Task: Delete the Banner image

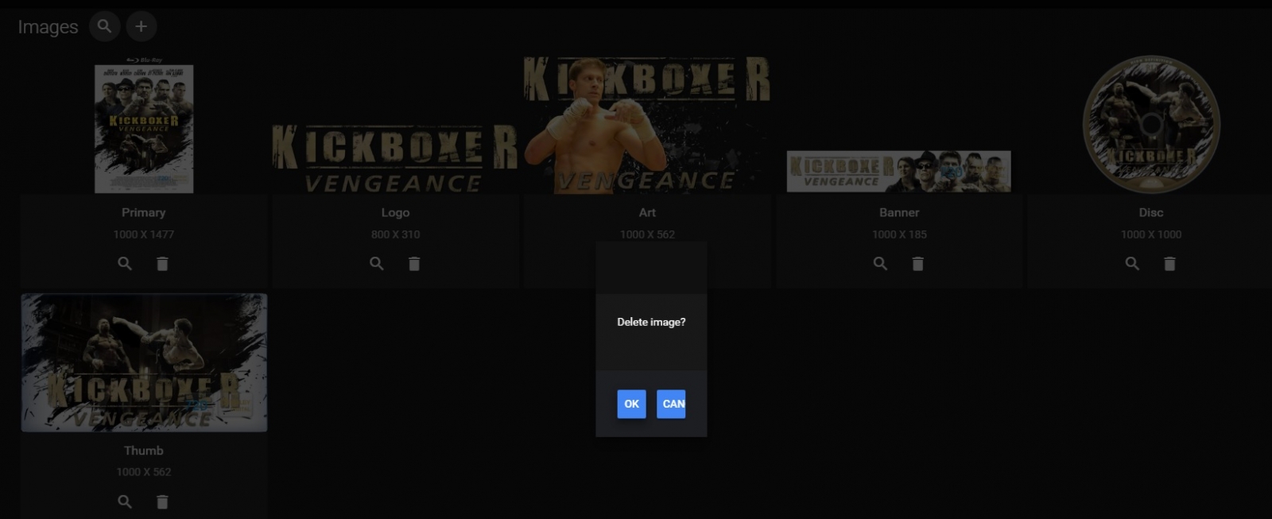Action: [917, 263]
